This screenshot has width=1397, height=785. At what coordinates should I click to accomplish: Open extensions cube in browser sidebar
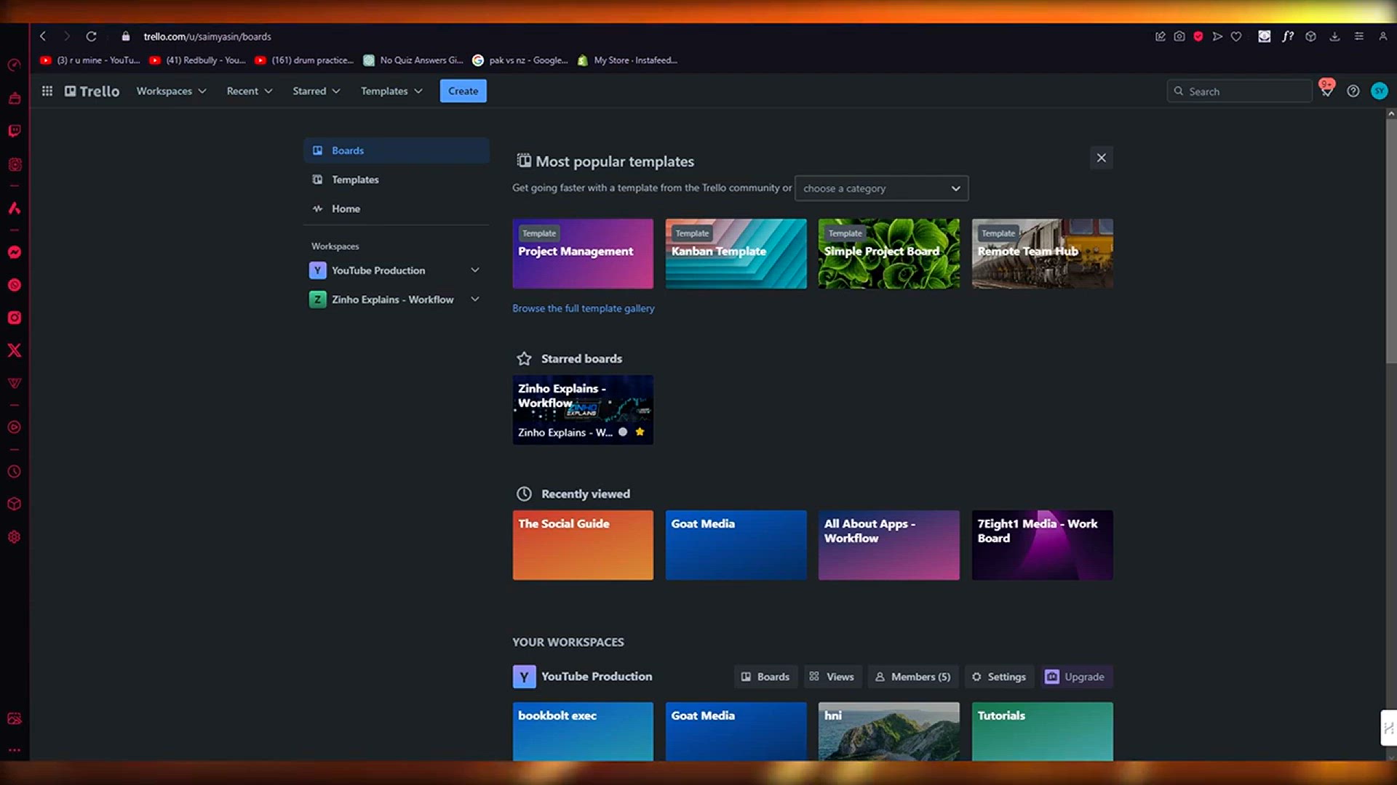point(15,504)
